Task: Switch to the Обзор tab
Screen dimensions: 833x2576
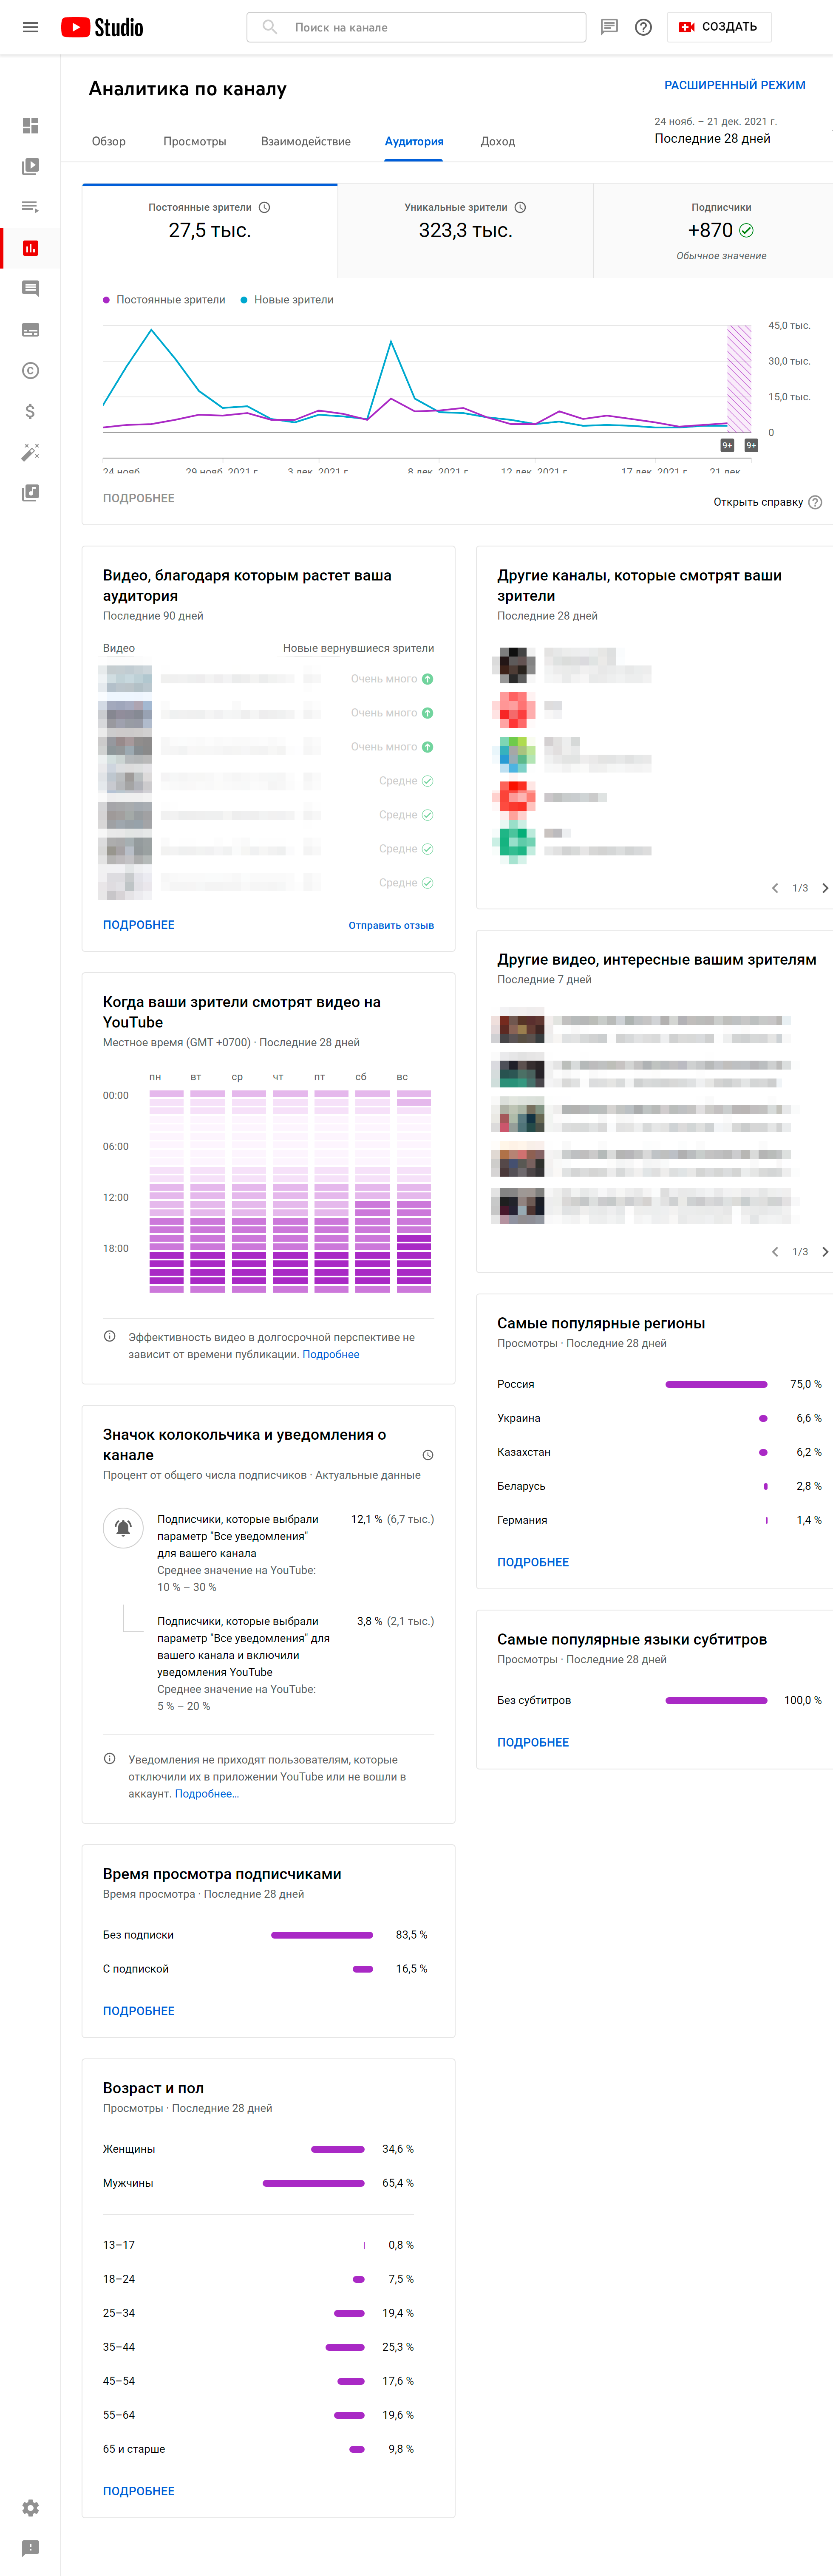Action: point(109,141)
